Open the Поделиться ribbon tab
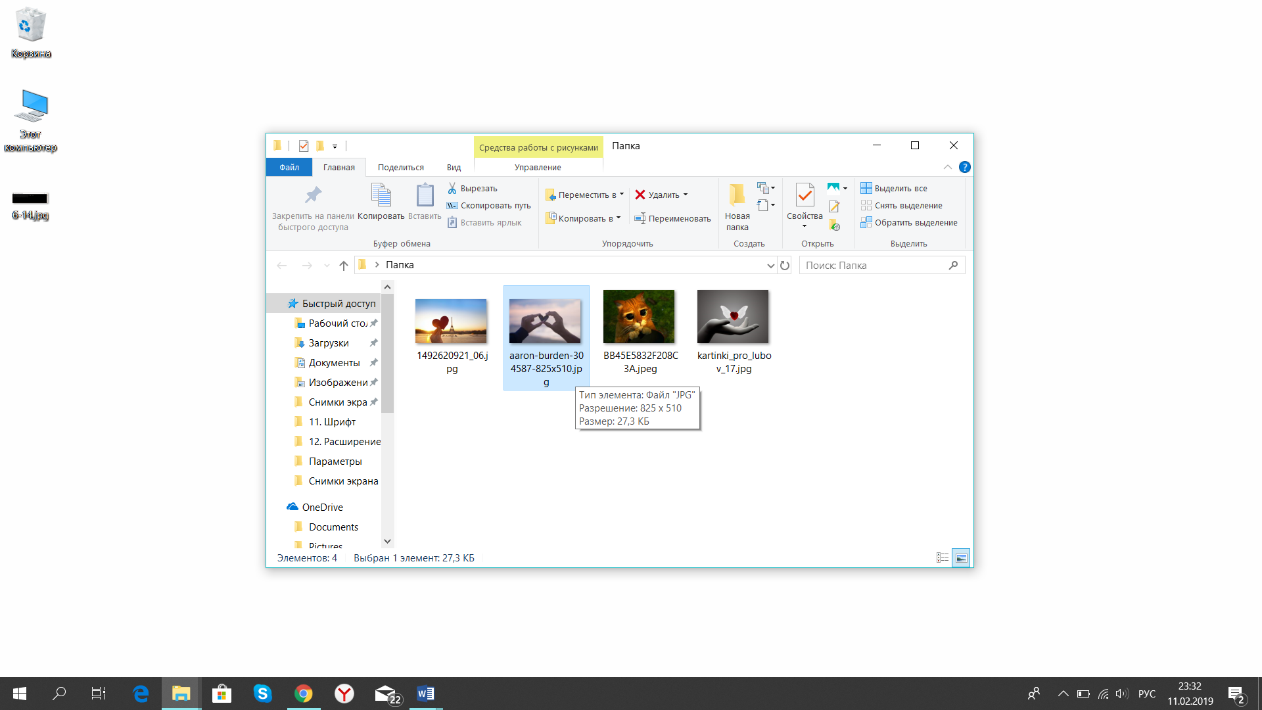This screenshot has height=710, width=1262. 401,167
